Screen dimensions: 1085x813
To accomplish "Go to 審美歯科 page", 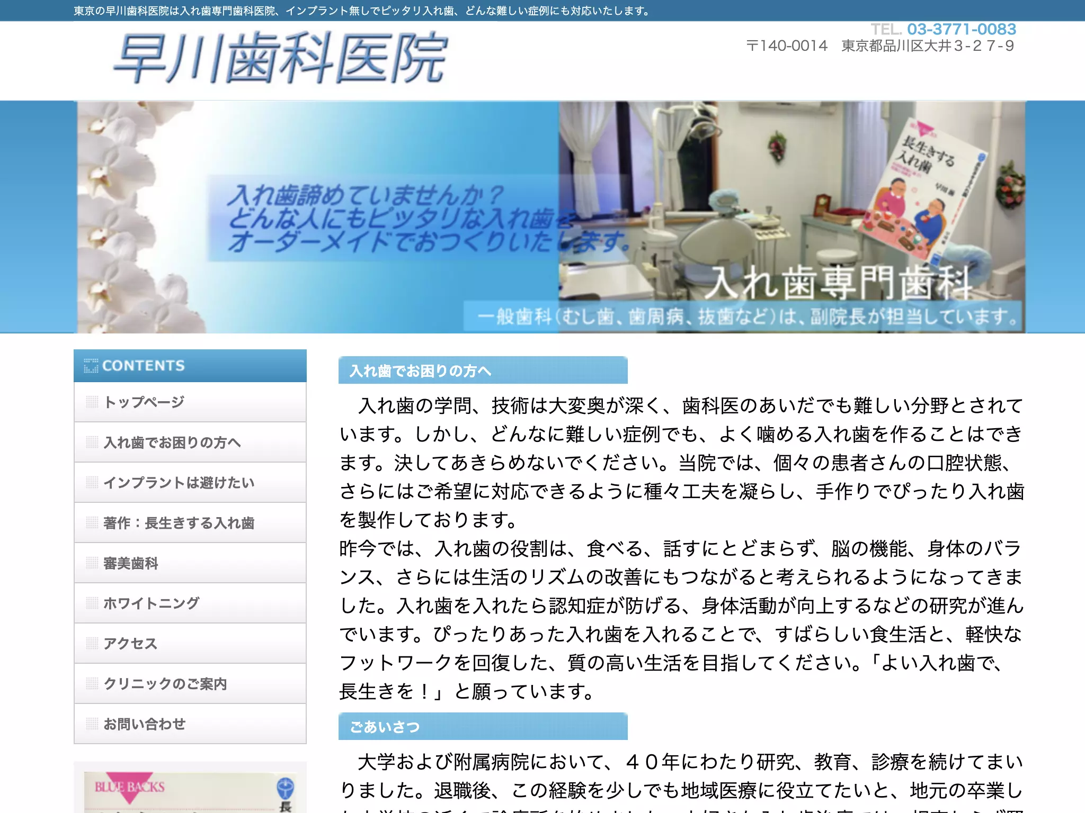I will [x=190, y=563].
